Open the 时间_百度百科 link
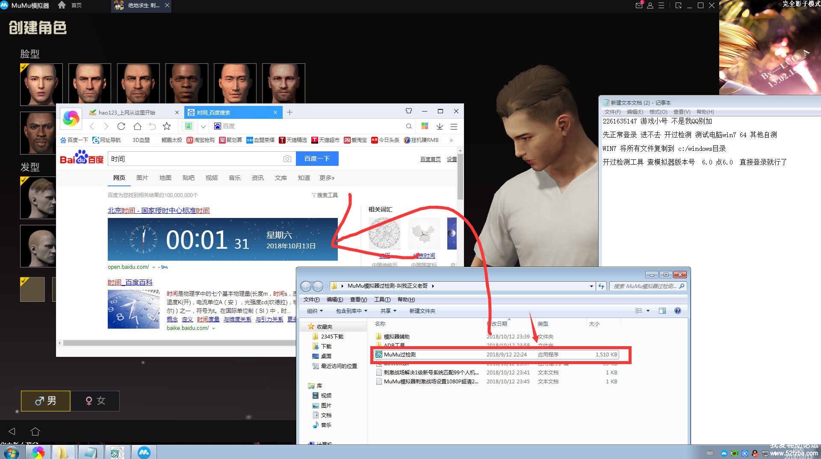The width and height of the screenshot is (821, 459). click(x=130, y=282)
